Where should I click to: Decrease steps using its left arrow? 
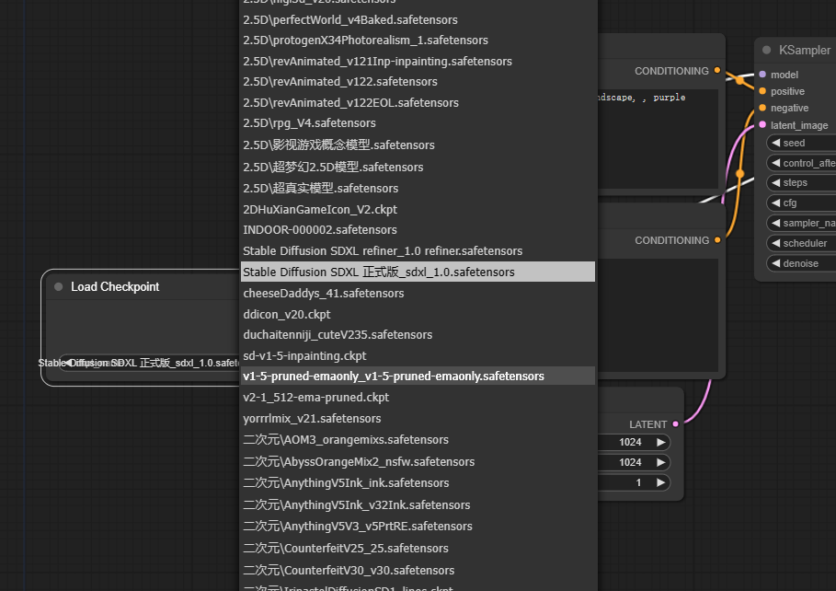pos(775,182)
